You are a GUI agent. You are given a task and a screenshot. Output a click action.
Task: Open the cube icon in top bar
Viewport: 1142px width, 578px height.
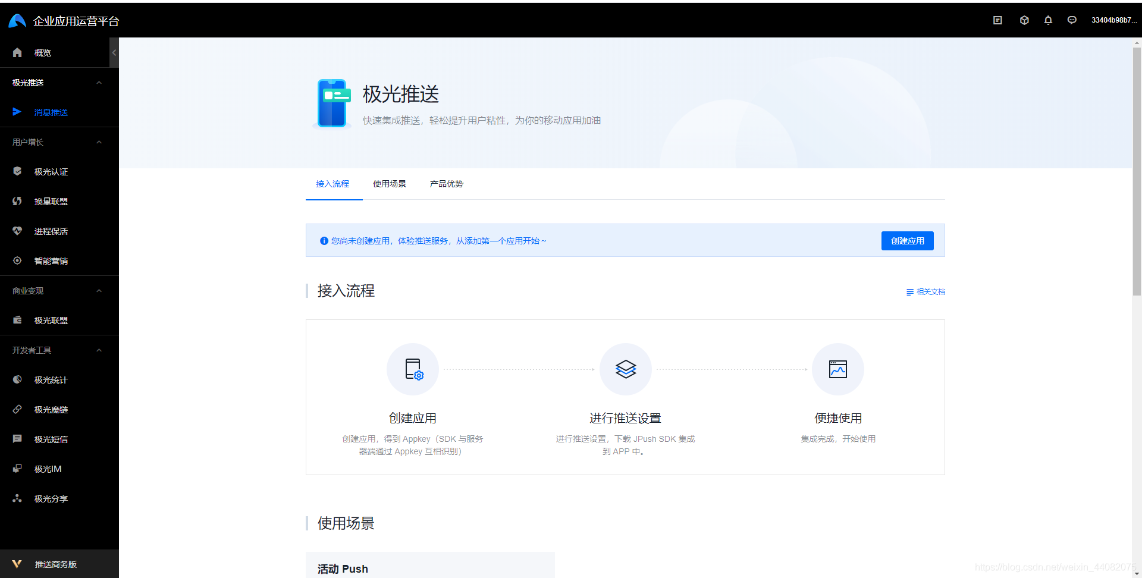pos(1024,20)
